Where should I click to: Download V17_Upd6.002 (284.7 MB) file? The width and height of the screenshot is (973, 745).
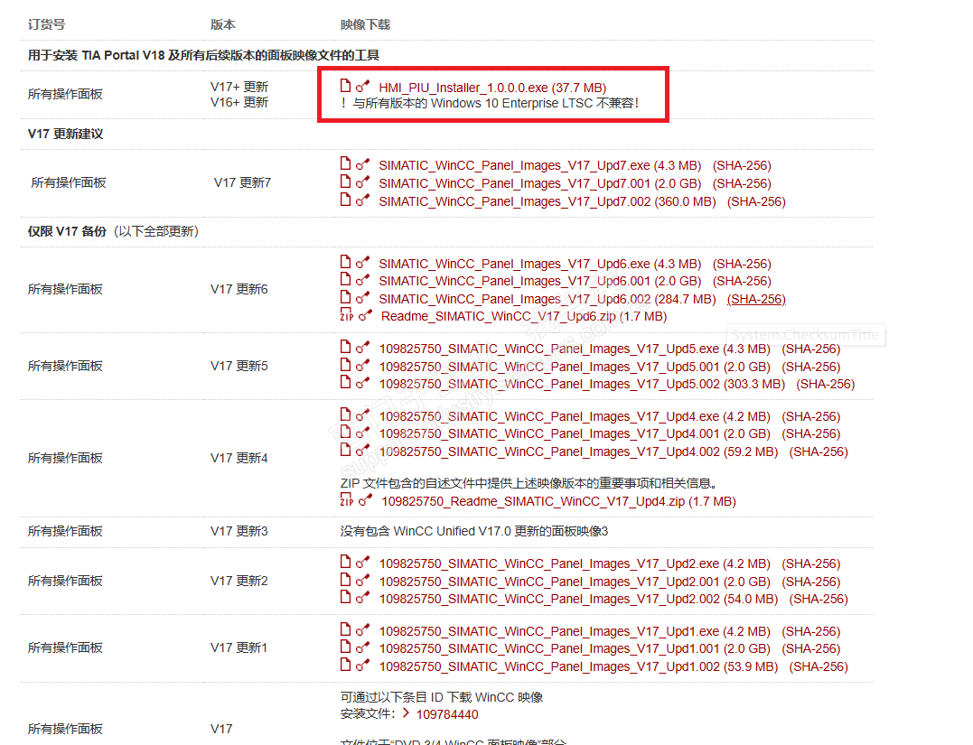pyautogui.click(x=547, y=299)
